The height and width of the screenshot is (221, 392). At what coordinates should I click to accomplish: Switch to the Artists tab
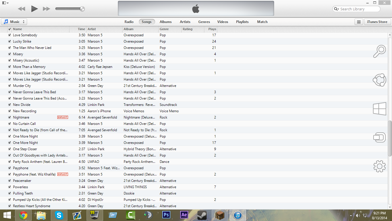coord(185,22)
